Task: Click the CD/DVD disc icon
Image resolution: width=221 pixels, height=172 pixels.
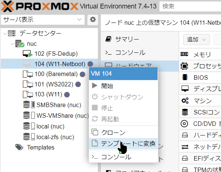Action: [184, 124]
